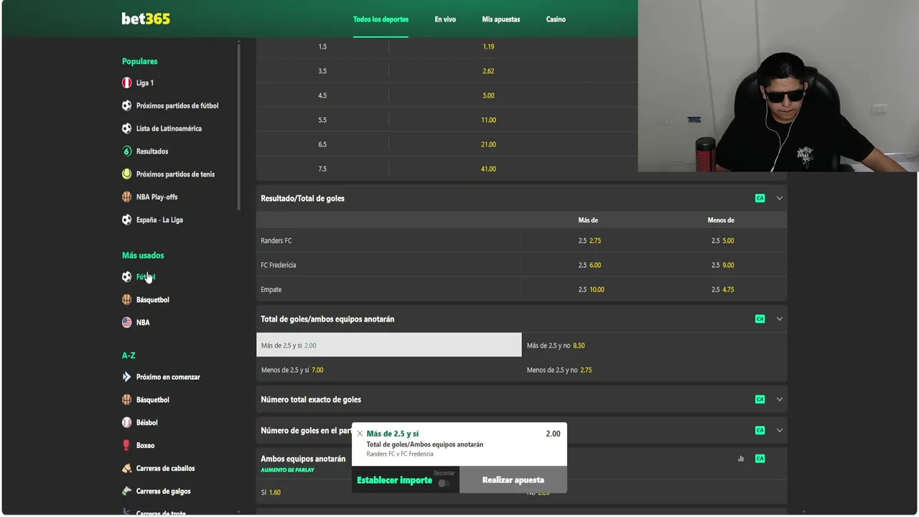Open the Liga 1 link

pyautogui.click(x=145, y=83)
